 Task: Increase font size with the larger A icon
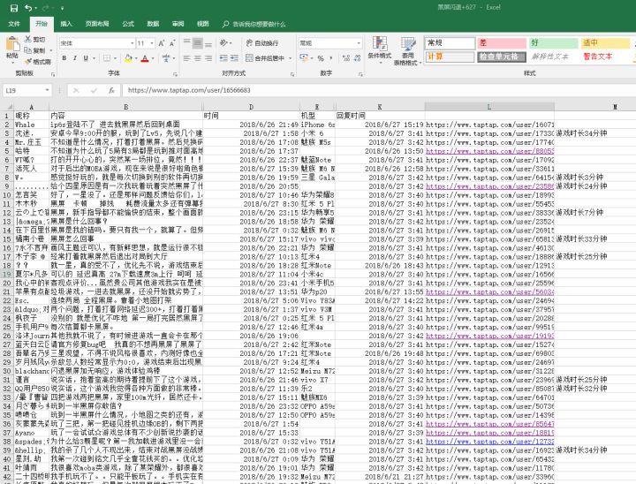point(162,43)
